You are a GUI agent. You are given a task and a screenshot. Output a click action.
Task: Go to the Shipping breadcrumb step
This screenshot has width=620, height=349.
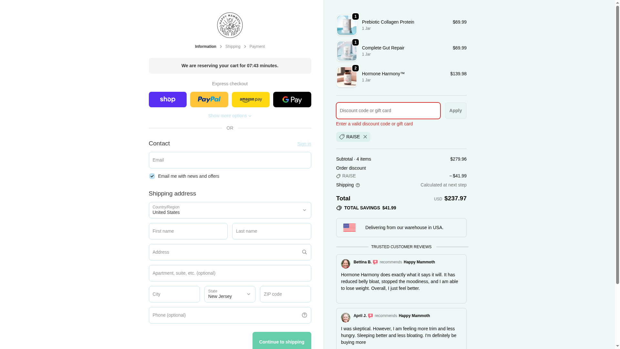tap(232, 47)
